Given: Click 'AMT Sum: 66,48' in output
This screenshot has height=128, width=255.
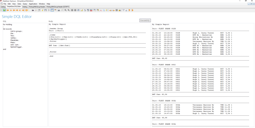Looking at the screenshot, I should pyautogui.click(x=160, y=58).
